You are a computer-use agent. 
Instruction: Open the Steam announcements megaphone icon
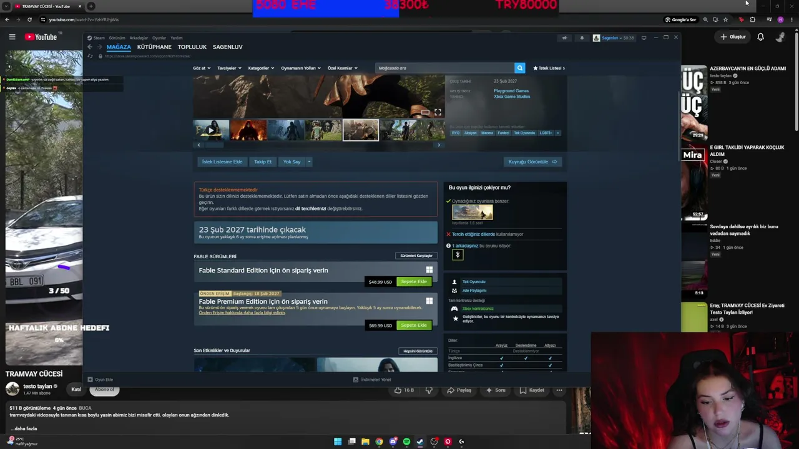point(564,37)
